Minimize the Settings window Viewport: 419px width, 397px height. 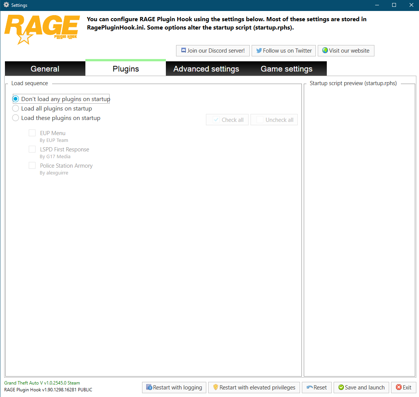pos(377,5)
